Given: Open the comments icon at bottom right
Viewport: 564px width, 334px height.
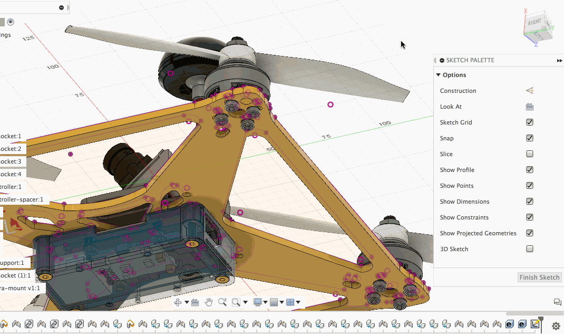Looking at the screenshot, I should click(557, 302).
